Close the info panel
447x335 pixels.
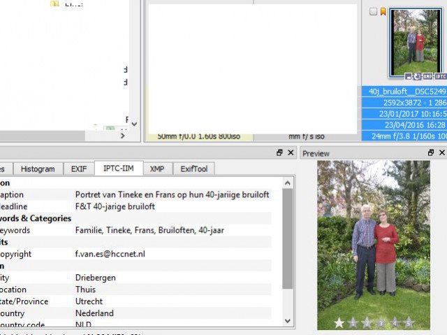point(291,152)
